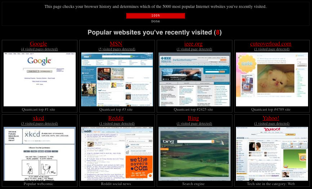Click the MSN homepage thumbnail

point(117,79)
